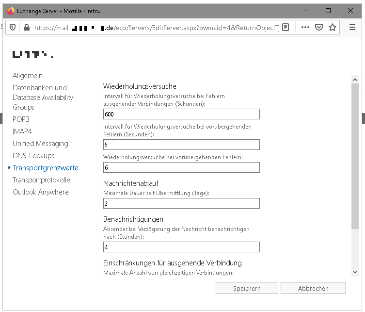Open the Firefox hamburger menu
This screenshot has width=365, height=312.
click(x=352, y=28)
